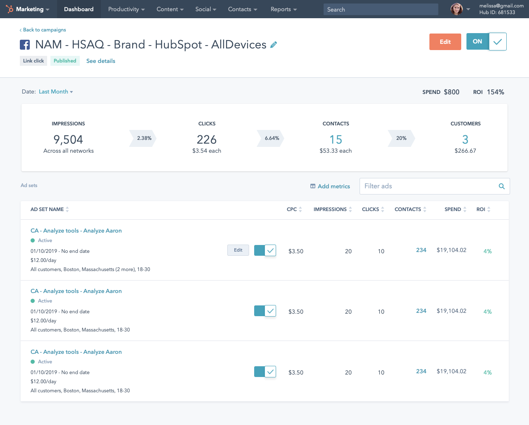Image resolution: width=529 pixels, height=425 pixels.
Task: Click into the top Search field
Action: click(381, 9)
